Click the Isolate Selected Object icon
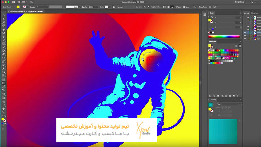 210,7
